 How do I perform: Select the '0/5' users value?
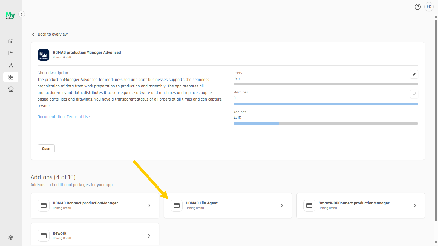click(237, 78)
